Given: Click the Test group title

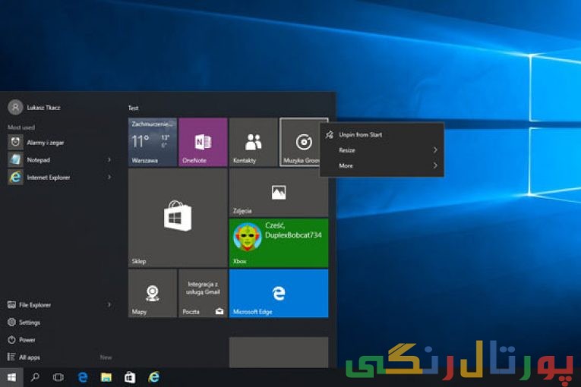Looking at the screenshot, I should (x=133, y=108).
